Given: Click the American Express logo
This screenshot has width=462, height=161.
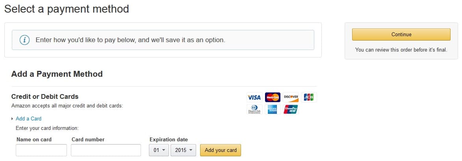Looking at the screenshot, I should pos(273,109).
